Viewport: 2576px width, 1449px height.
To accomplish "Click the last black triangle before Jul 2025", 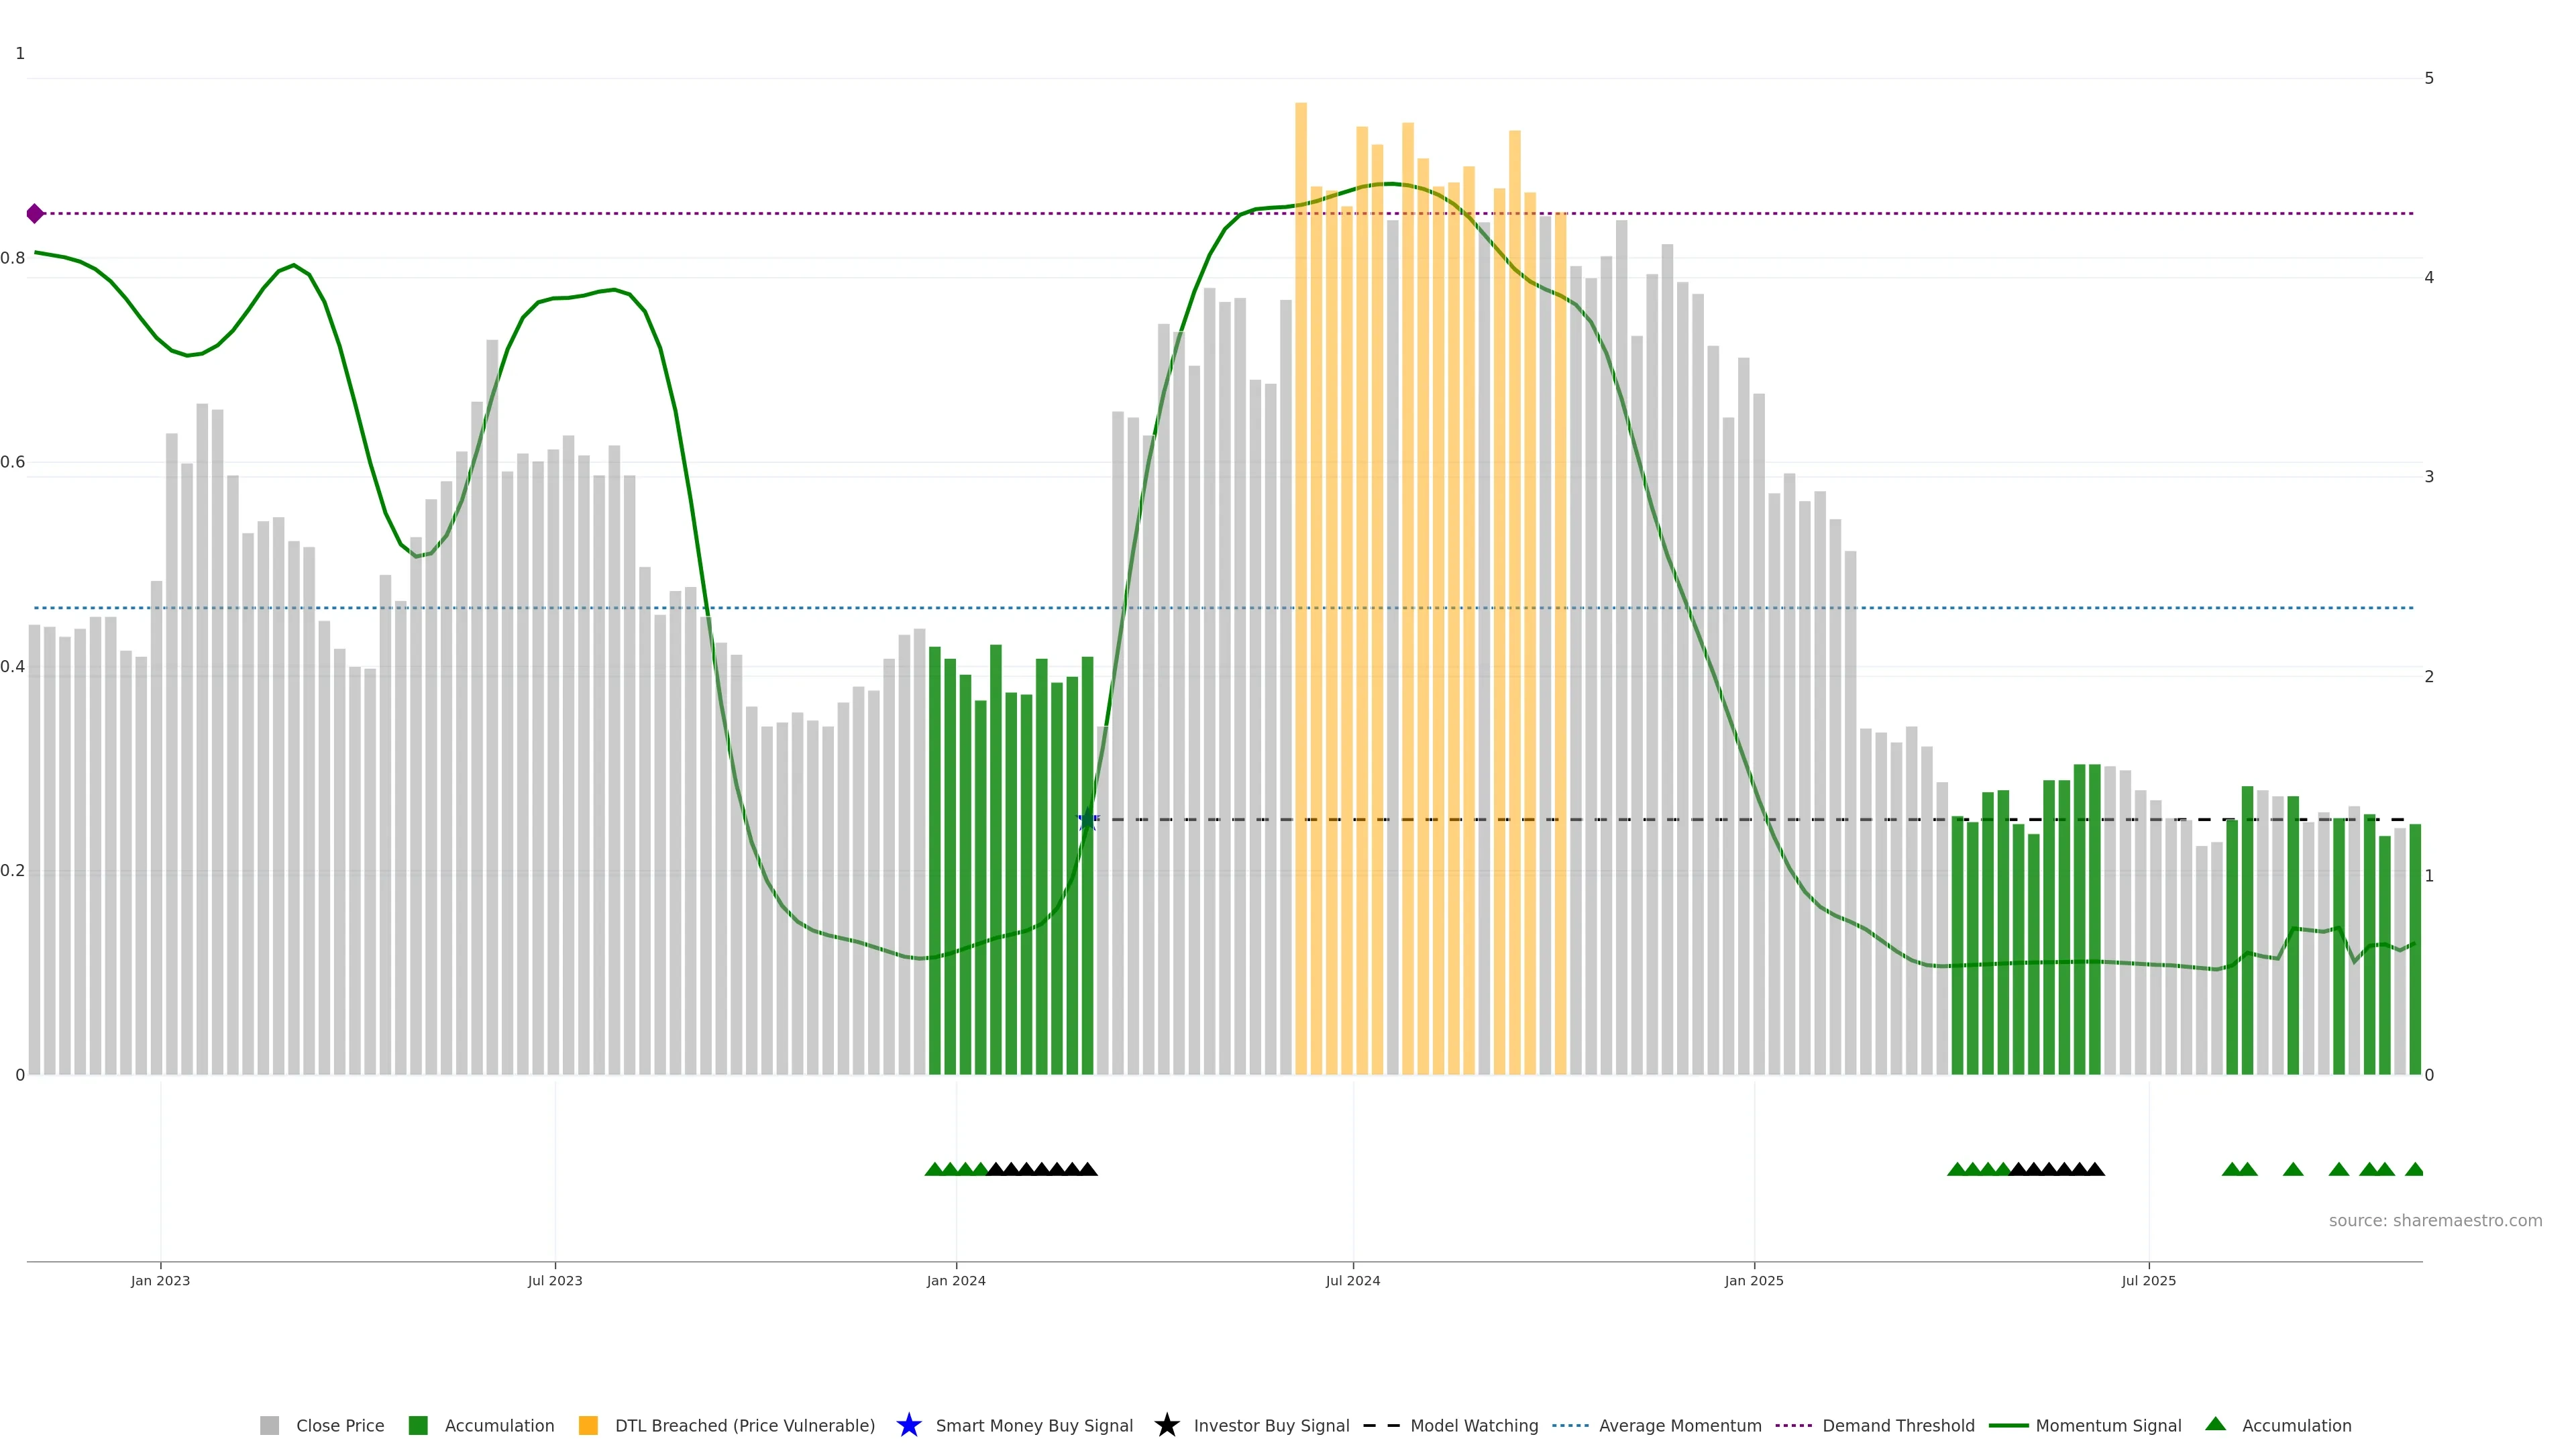I will click(x=2094, y=1169).
